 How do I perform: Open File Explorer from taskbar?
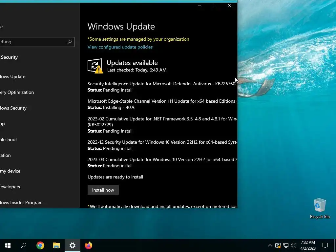click(56, 245)
